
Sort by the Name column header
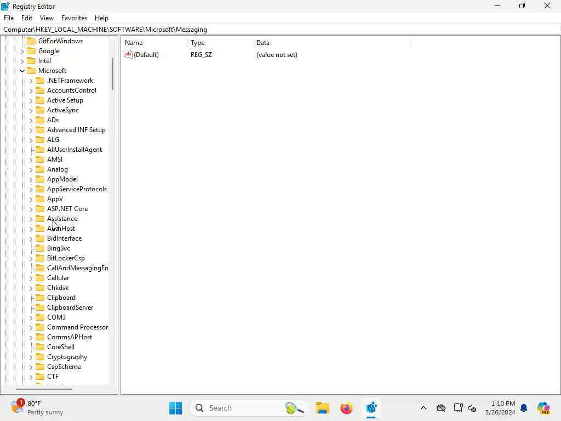tap(154, 43)
